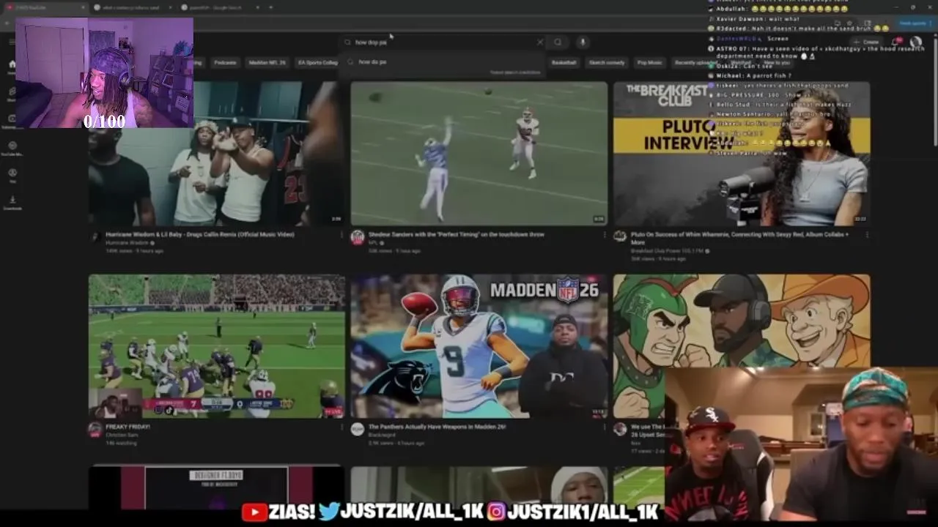
Task: Select the Pop Music filter chip
Action: (649, 63)
